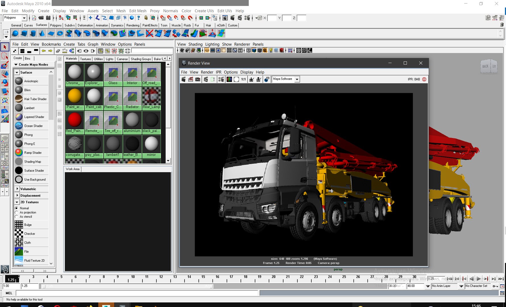
Task: Click the Display alpha channel icon in Render View
Action: [x=236, y=79]
